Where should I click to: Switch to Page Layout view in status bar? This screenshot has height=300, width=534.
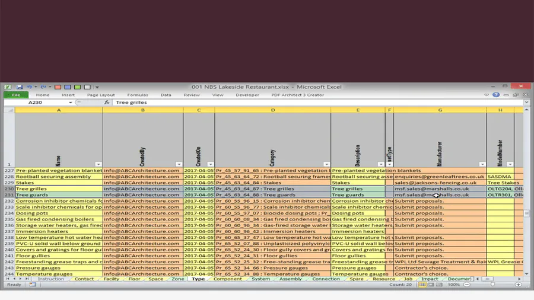click(431, 285)
